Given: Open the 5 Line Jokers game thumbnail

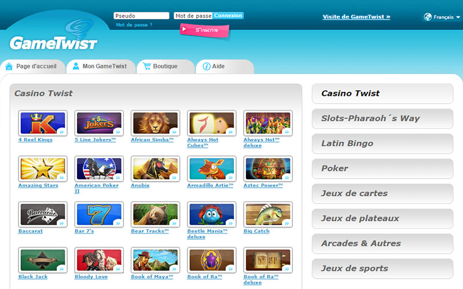Looking at the screenshot, I should (x=99, y=123).
